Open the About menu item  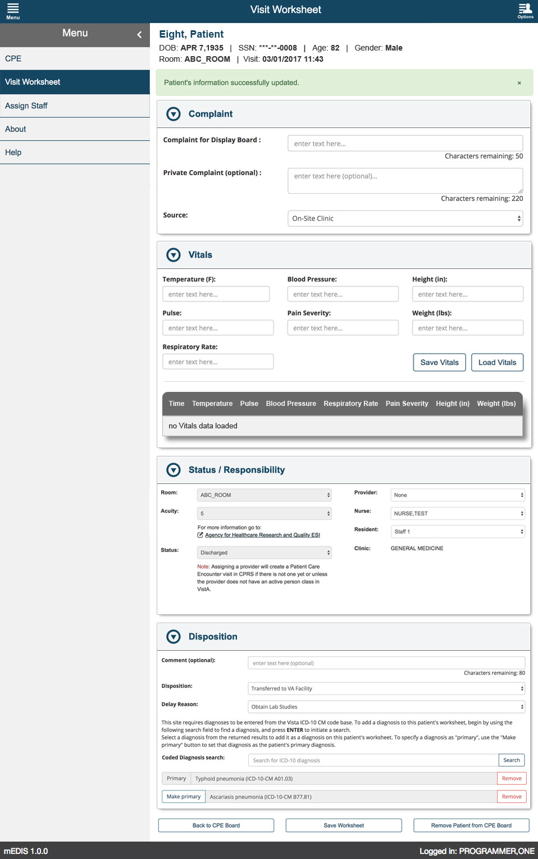[75, 129]
